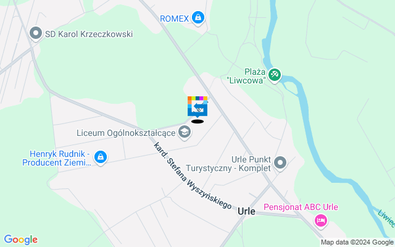Image resolution: width=395 pixels, height=247 pixels.
Task: Click the Pensjonat ABC Urle hotel icon
Action: pyautogui.click(x=321, y=221)
